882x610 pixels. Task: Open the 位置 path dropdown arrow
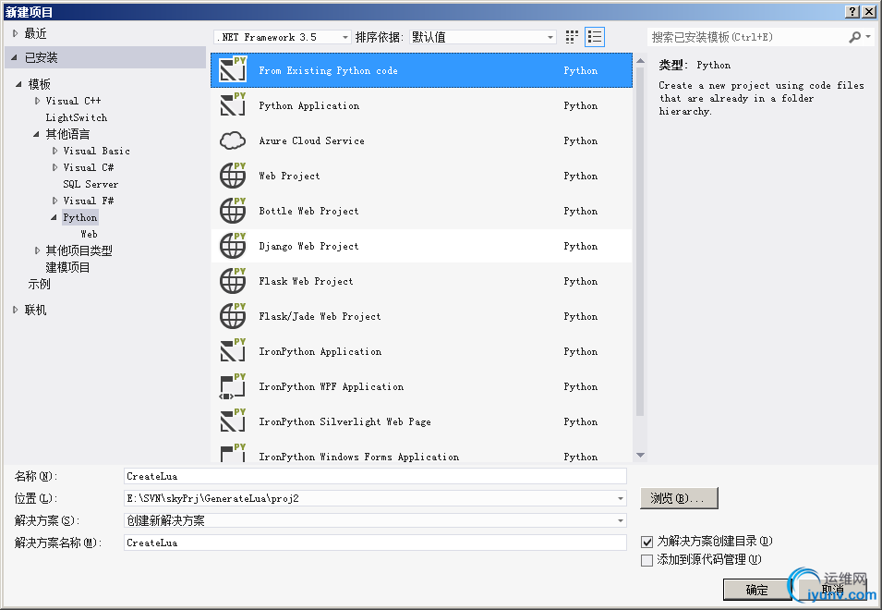[x=620, y=498]
